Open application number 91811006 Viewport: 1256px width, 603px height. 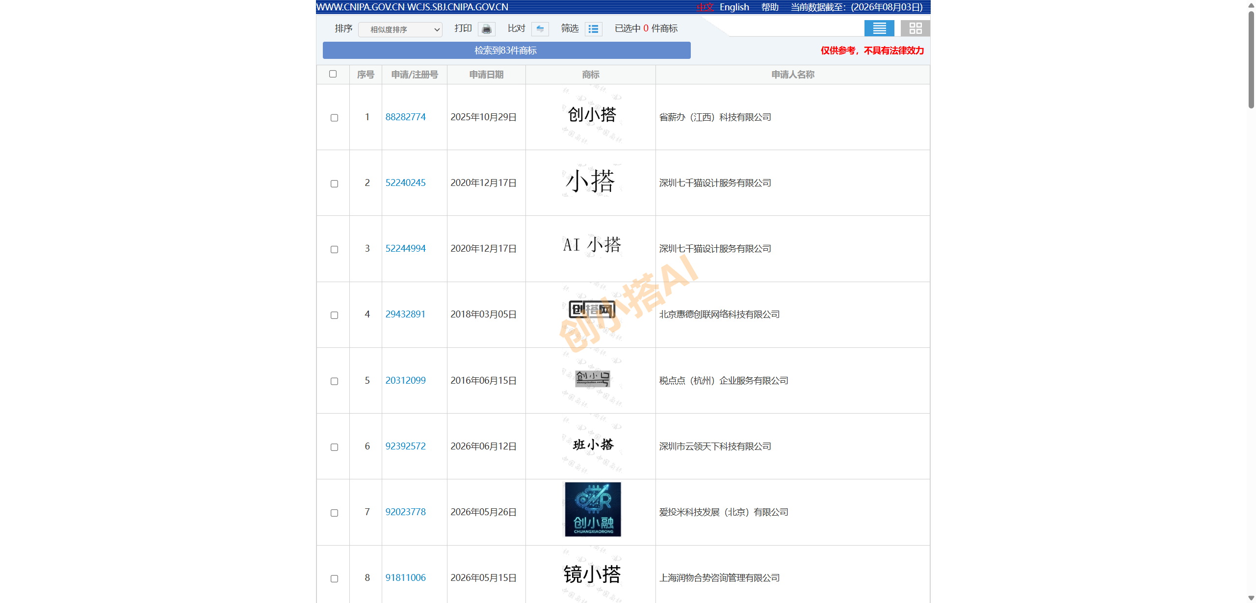coord(405,578)
